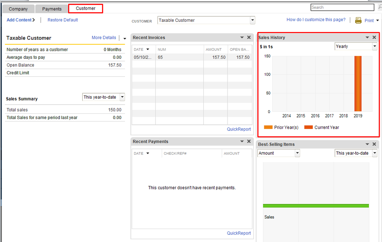Click the search magnifier icon
This screenshot has width=382, height=242.
click(379, 7)
